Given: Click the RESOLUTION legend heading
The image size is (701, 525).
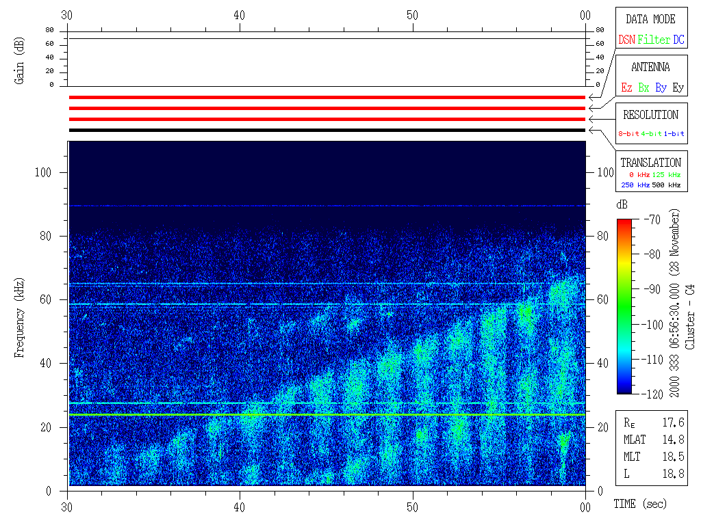Looking at the screenshot, I should coord(650,115).
